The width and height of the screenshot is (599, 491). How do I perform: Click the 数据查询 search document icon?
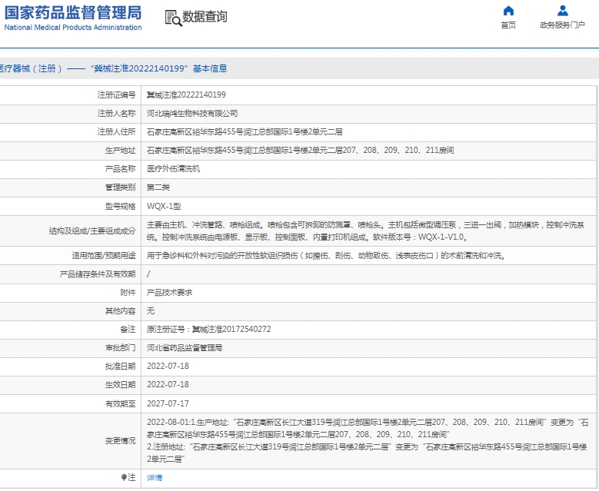(x=173, y=18)
